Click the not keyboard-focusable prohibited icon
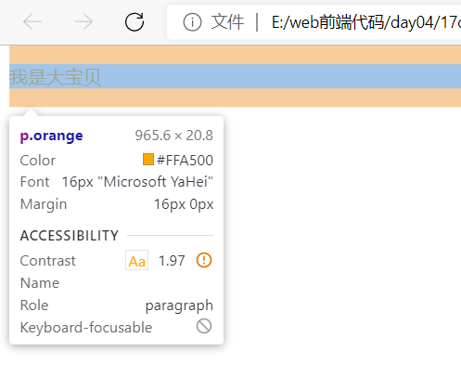The image size is (461, 377). click(204, 326)
